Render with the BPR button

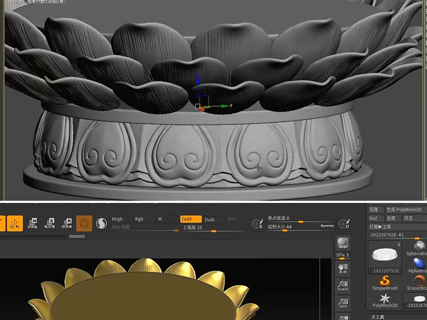coord(343,243)
